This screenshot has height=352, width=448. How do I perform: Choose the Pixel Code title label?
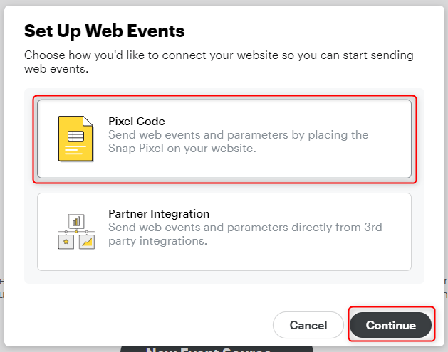(137, 121)
